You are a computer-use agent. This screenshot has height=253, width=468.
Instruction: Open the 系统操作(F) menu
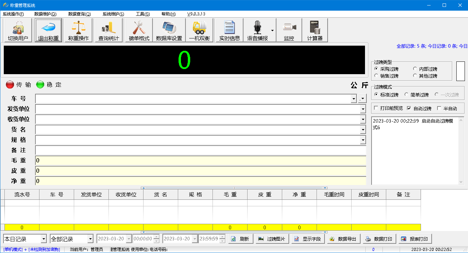tap(13, 14)
